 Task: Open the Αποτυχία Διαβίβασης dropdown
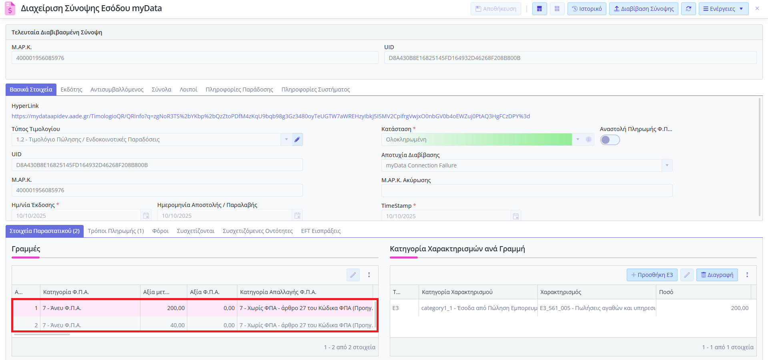pyautogui.click(x=667, y=165)
